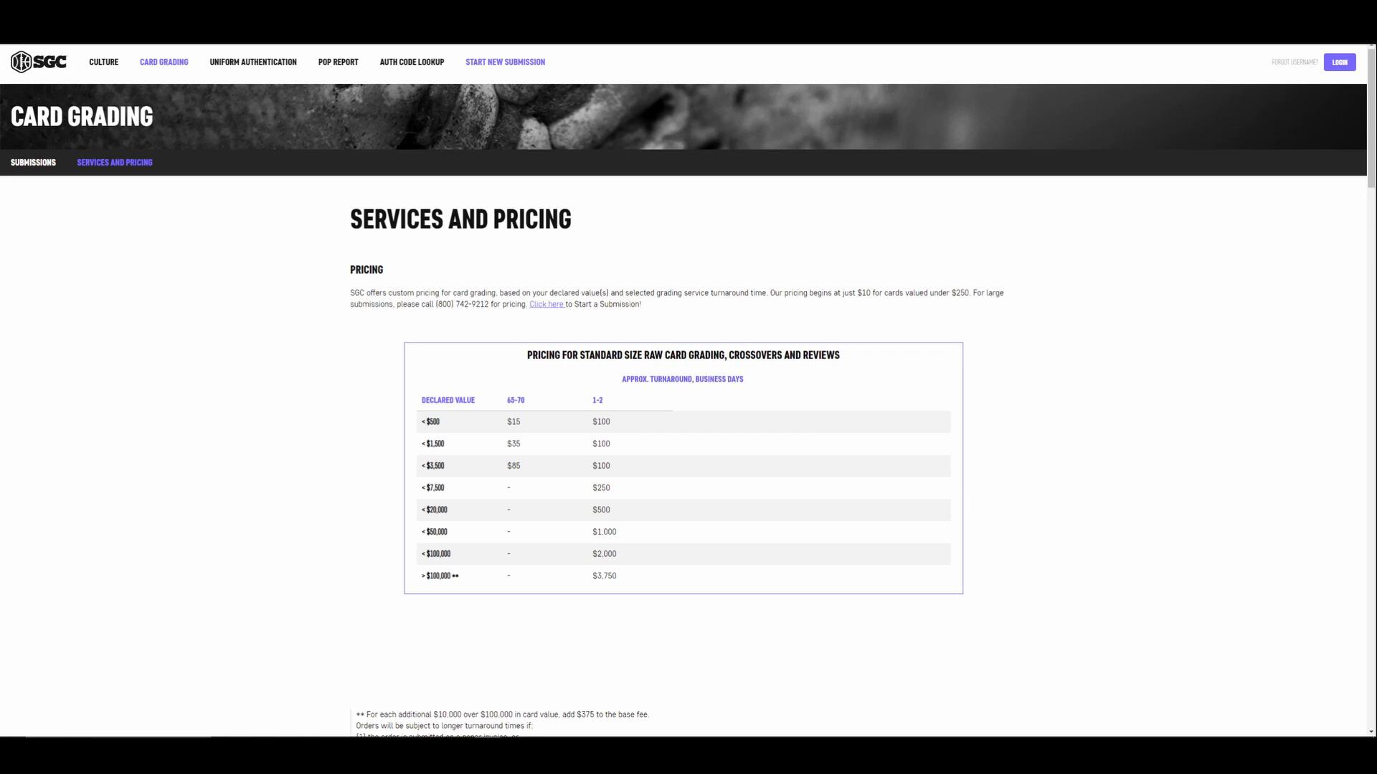Open the Card Grading nav item
The height and width of the screenshot is (774, 1377).
164,62
